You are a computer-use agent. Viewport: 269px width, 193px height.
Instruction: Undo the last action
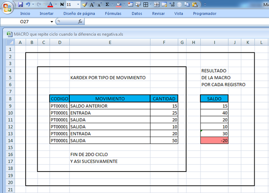pyautogui.click(x=28, y=4)
